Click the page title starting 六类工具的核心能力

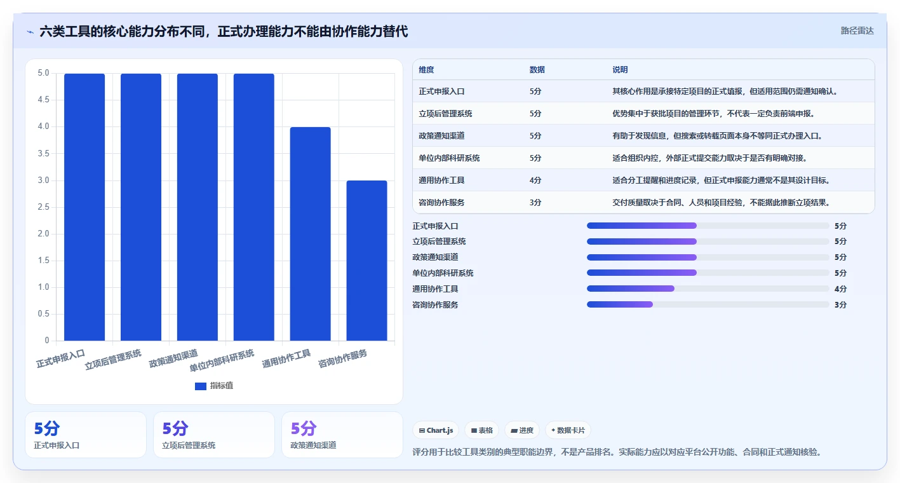pyautogui.click(x=224, y=31)
